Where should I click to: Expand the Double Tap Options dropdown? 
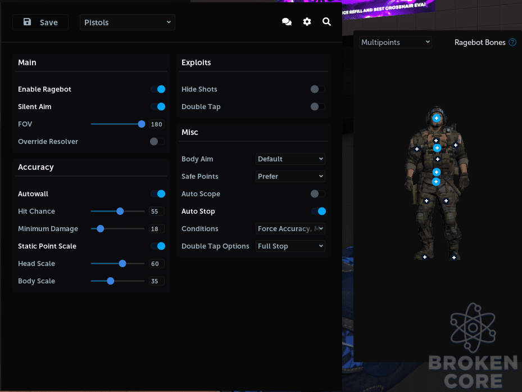click(x=290, y=246)
